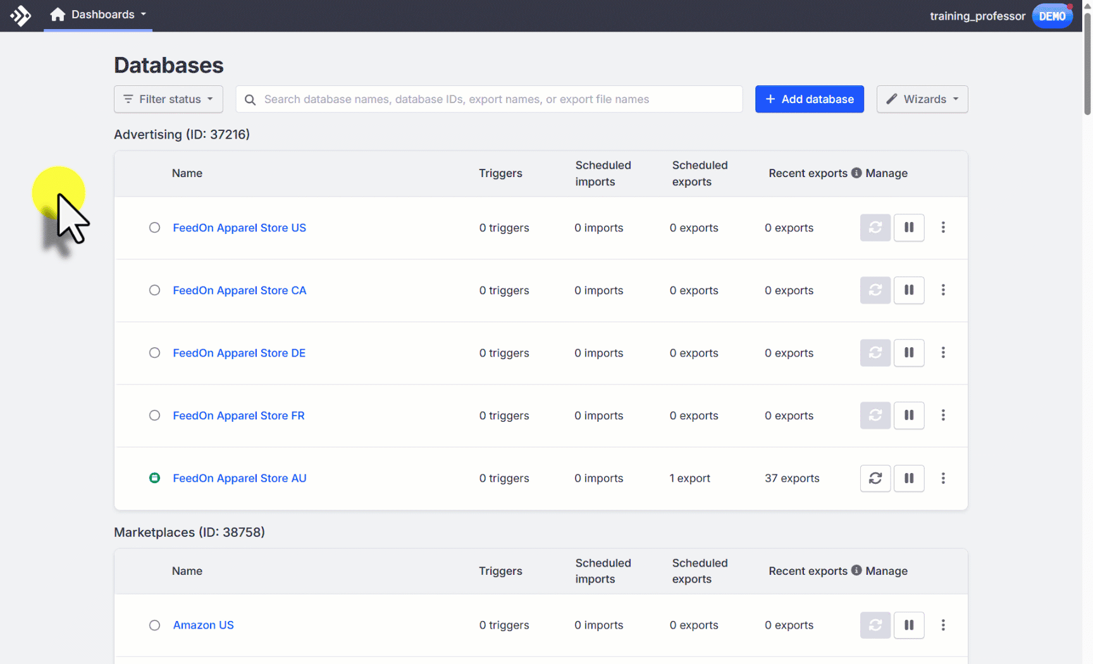
Task: Click '37 exports' in the AU row
Action: 792,478
